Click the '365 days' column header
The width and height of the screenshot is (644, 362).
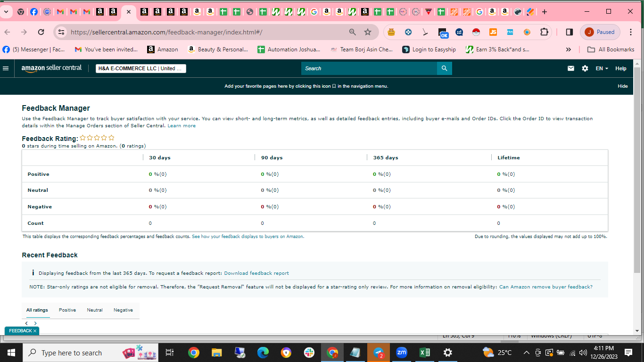coord(386,157)
